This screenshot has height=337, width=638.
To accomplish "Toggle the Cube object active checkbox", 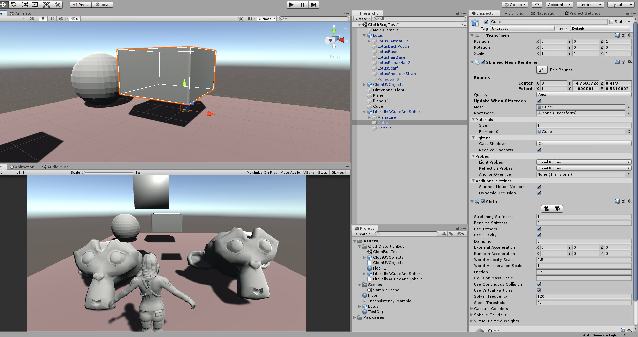I will (x=486, y=22).
